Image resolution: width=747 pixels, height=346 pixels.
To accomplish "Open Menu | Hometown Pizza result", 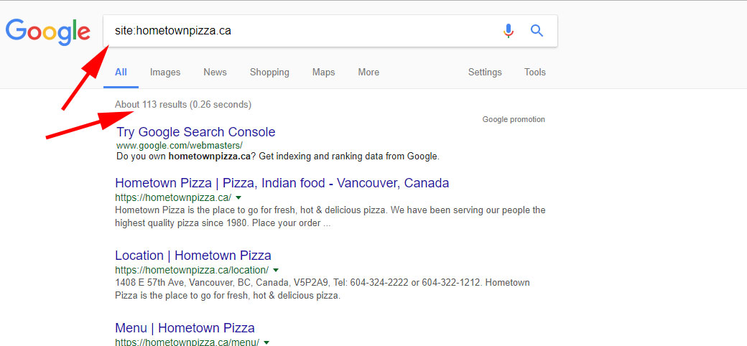I will (185, 328).
